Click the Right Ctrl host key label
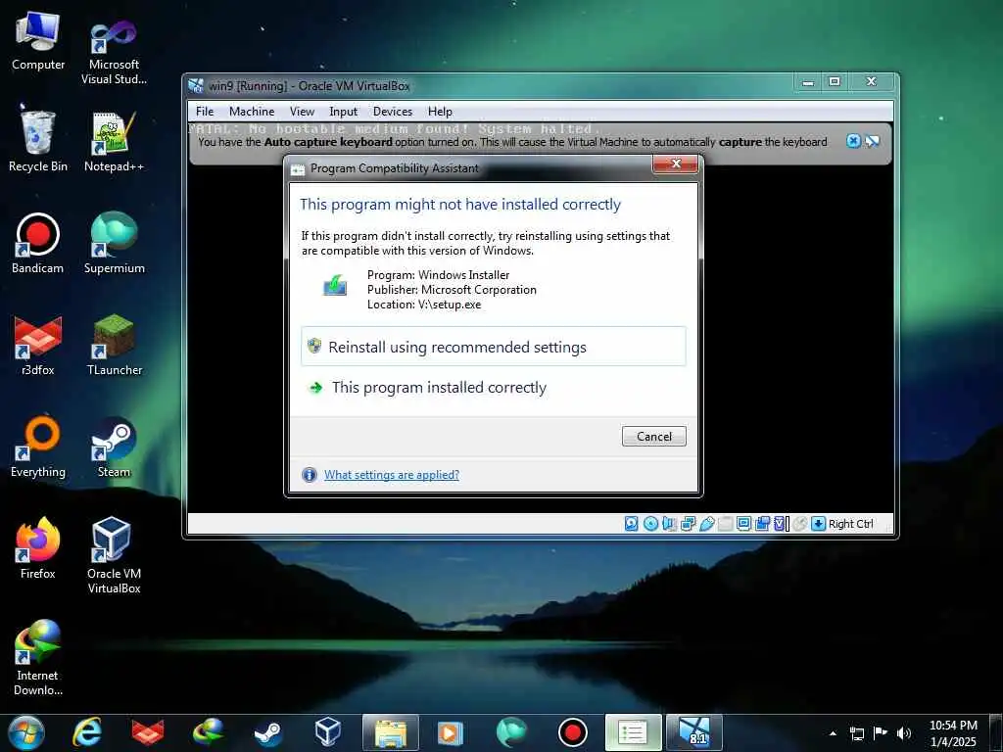 pos(851,524)
